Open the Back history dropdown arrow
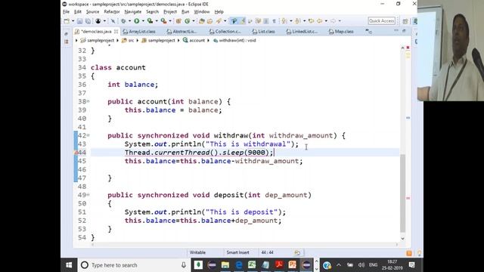 [x=326, y=21]
